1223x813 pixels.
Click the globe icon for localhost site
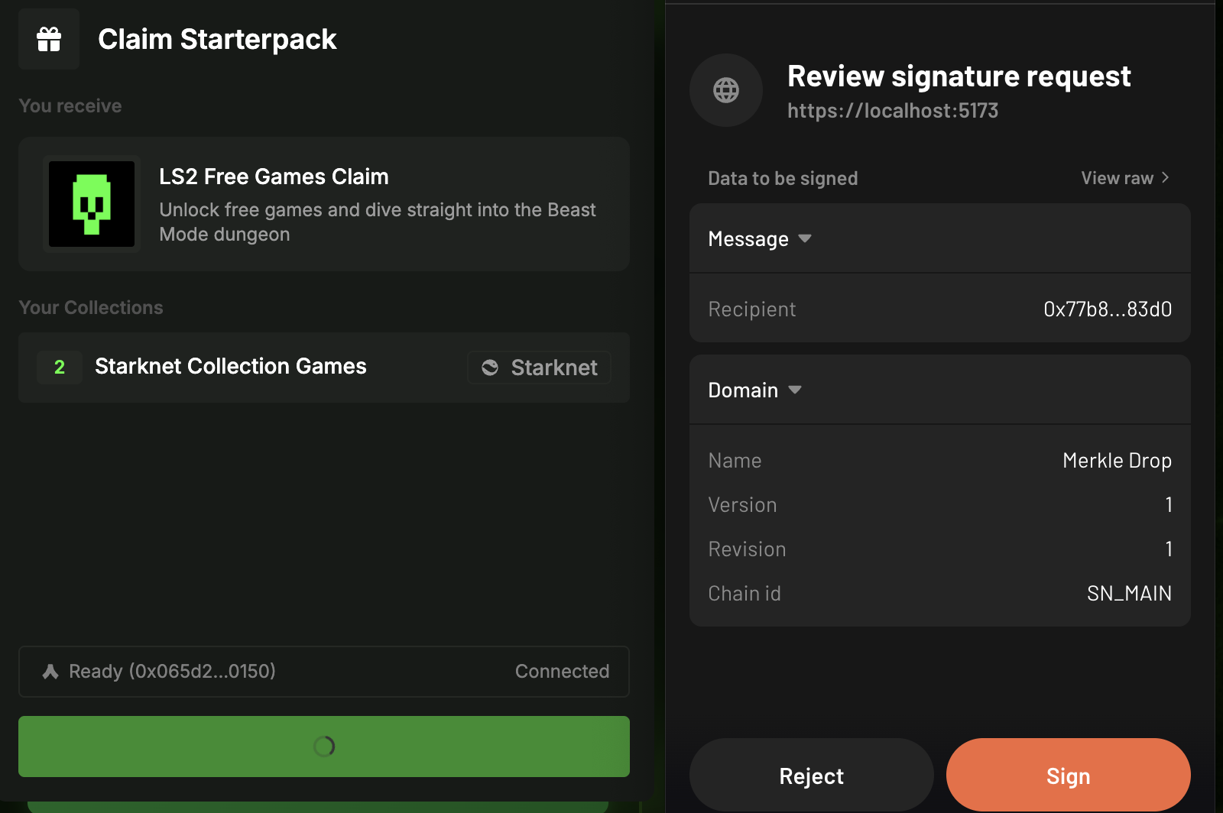[726, 90]
